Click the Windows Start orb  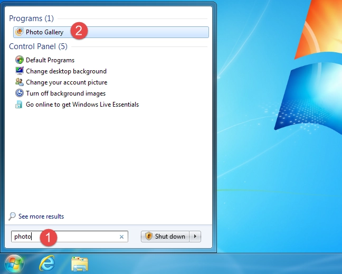coord(14,264)
